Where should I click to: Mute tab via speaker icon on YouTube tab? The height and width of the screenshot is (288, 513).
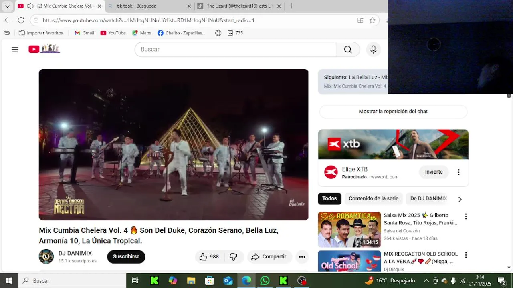tap(30, 6)
